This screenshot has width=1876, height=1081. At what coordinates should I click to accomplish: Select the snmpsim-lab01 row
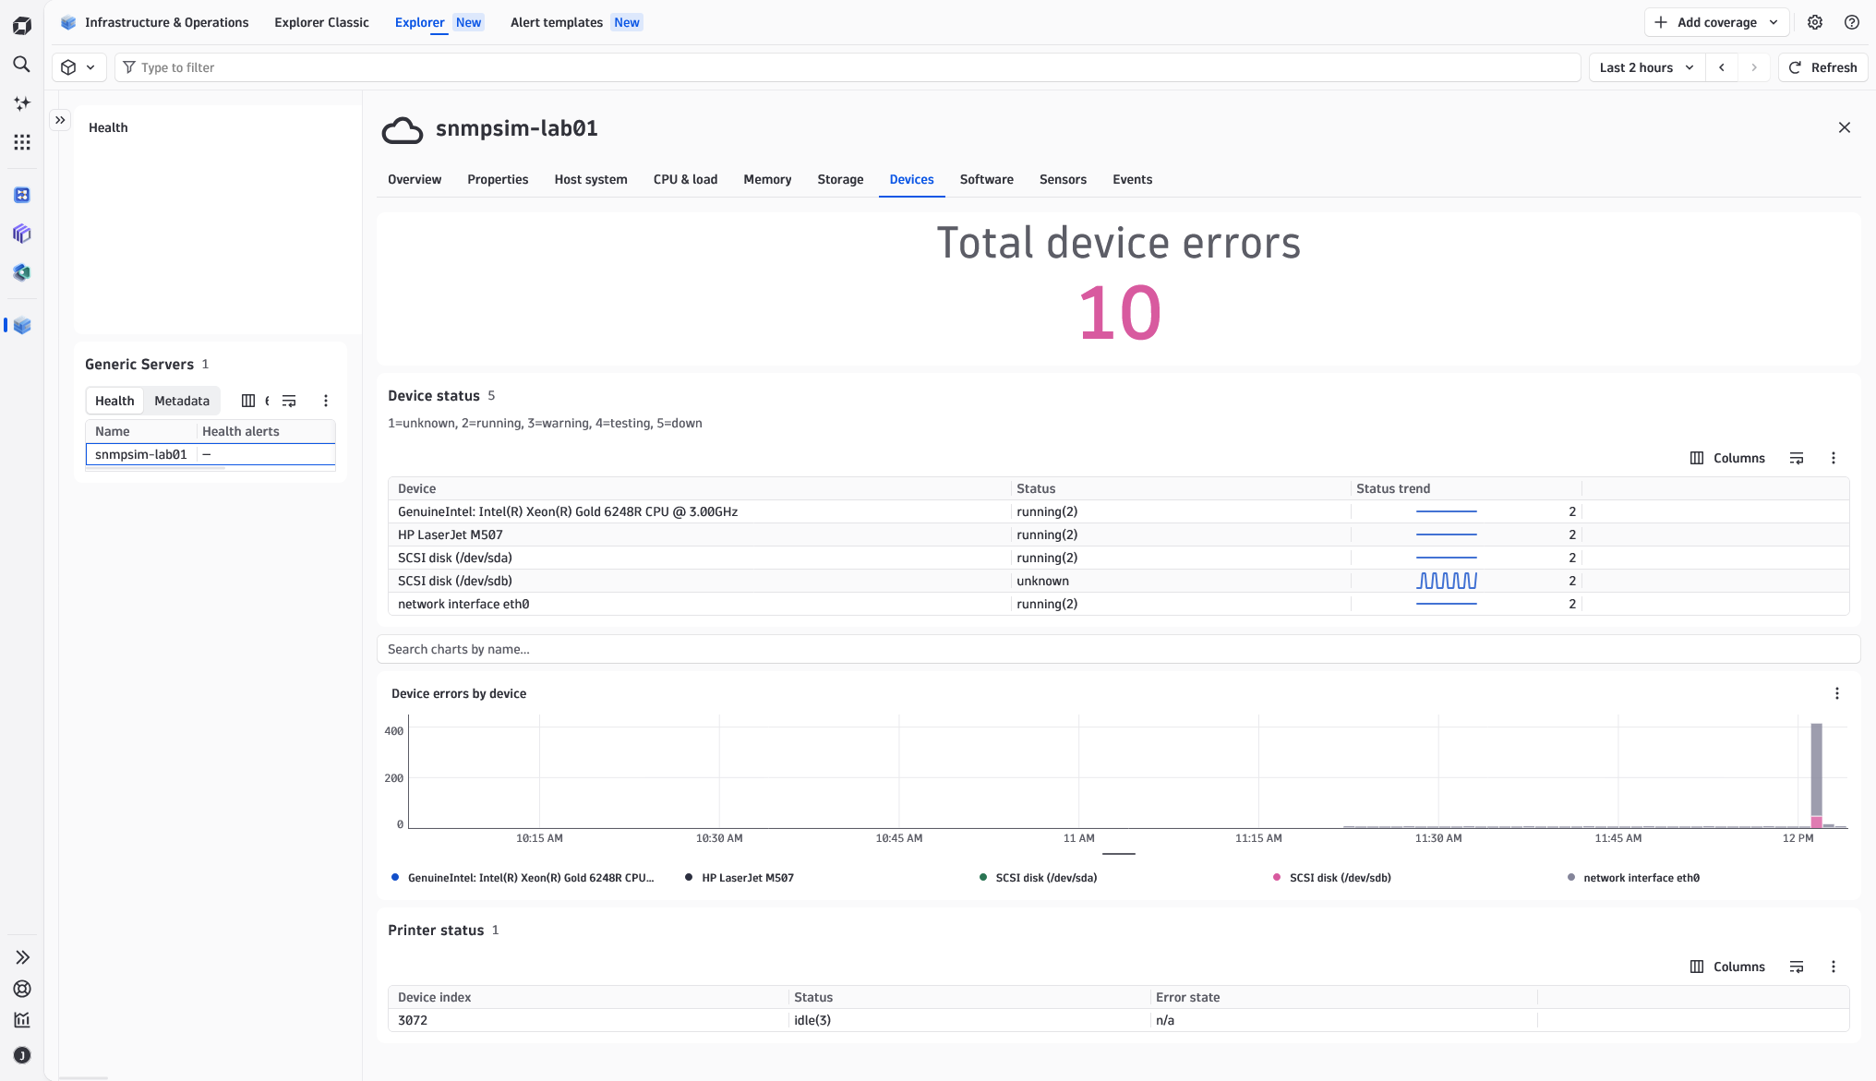point(210,454)
